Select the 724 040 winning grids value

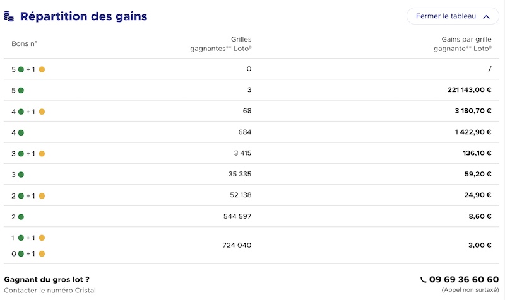237,245
